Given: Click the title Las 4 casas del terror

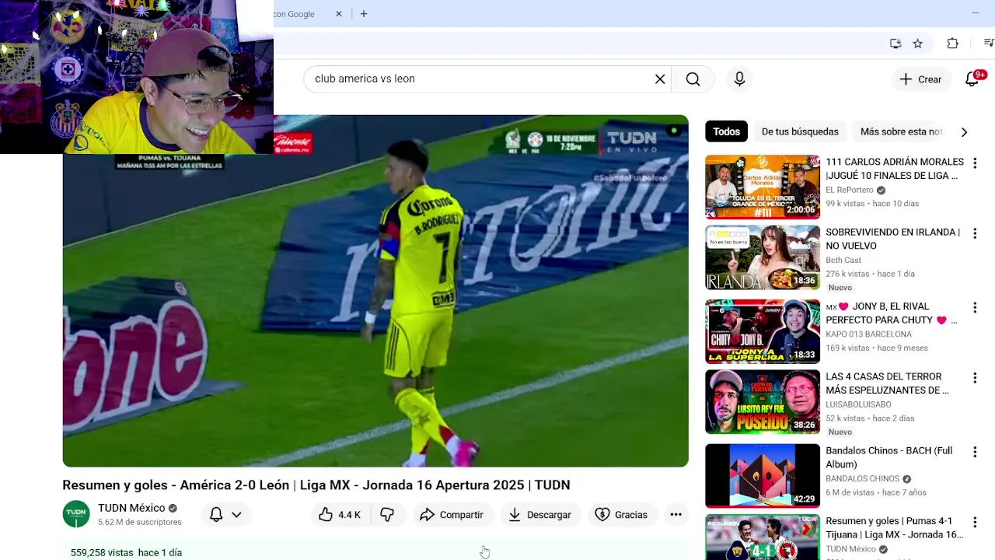Looking at the screenshot, I should [x=887, y=383].
